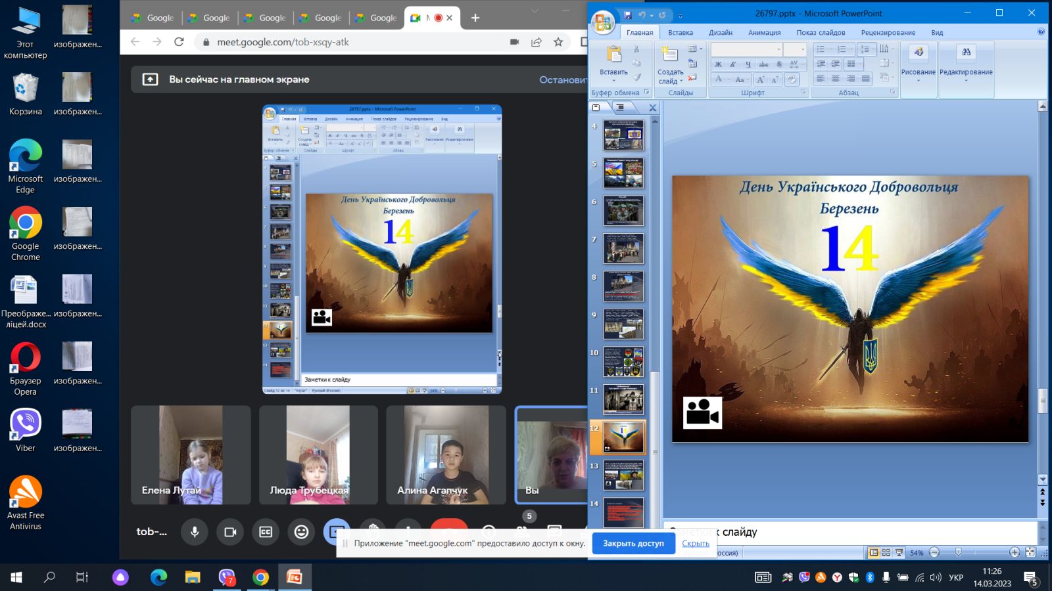Close the PowerPoint slides pane
The image size is (1052, 591).
(x=652, y=108)
